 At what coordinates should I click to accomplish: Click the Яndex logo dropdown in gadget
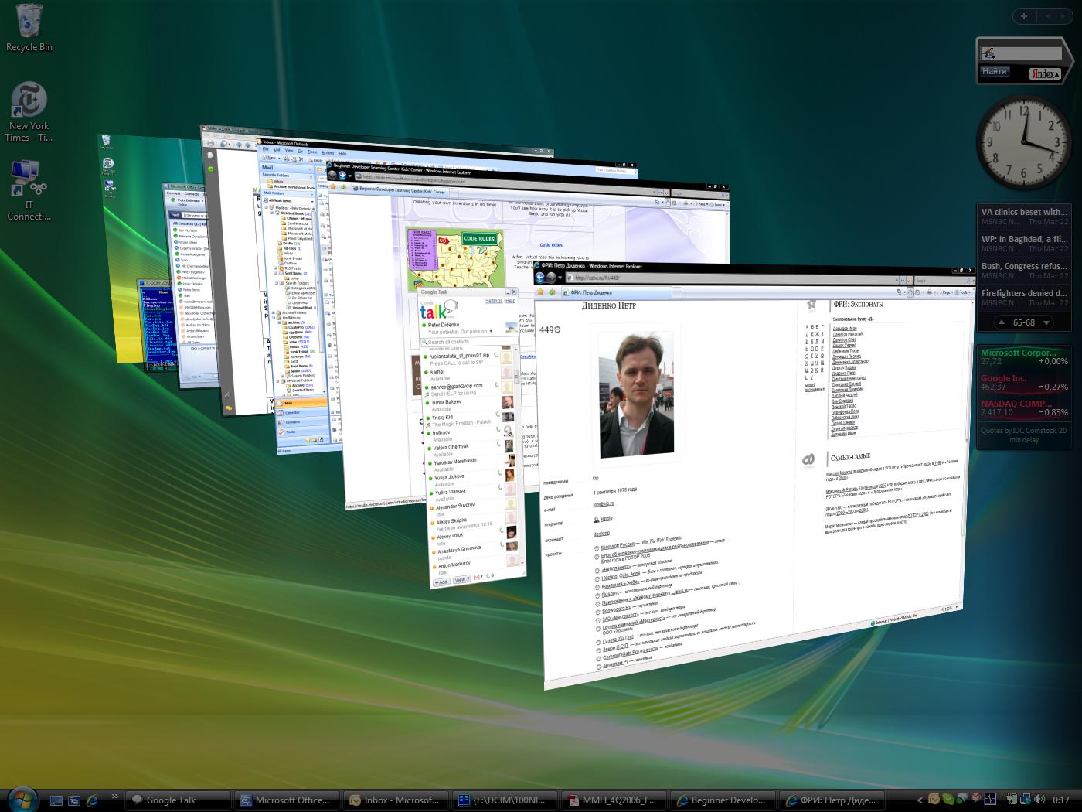[1045, 73]
